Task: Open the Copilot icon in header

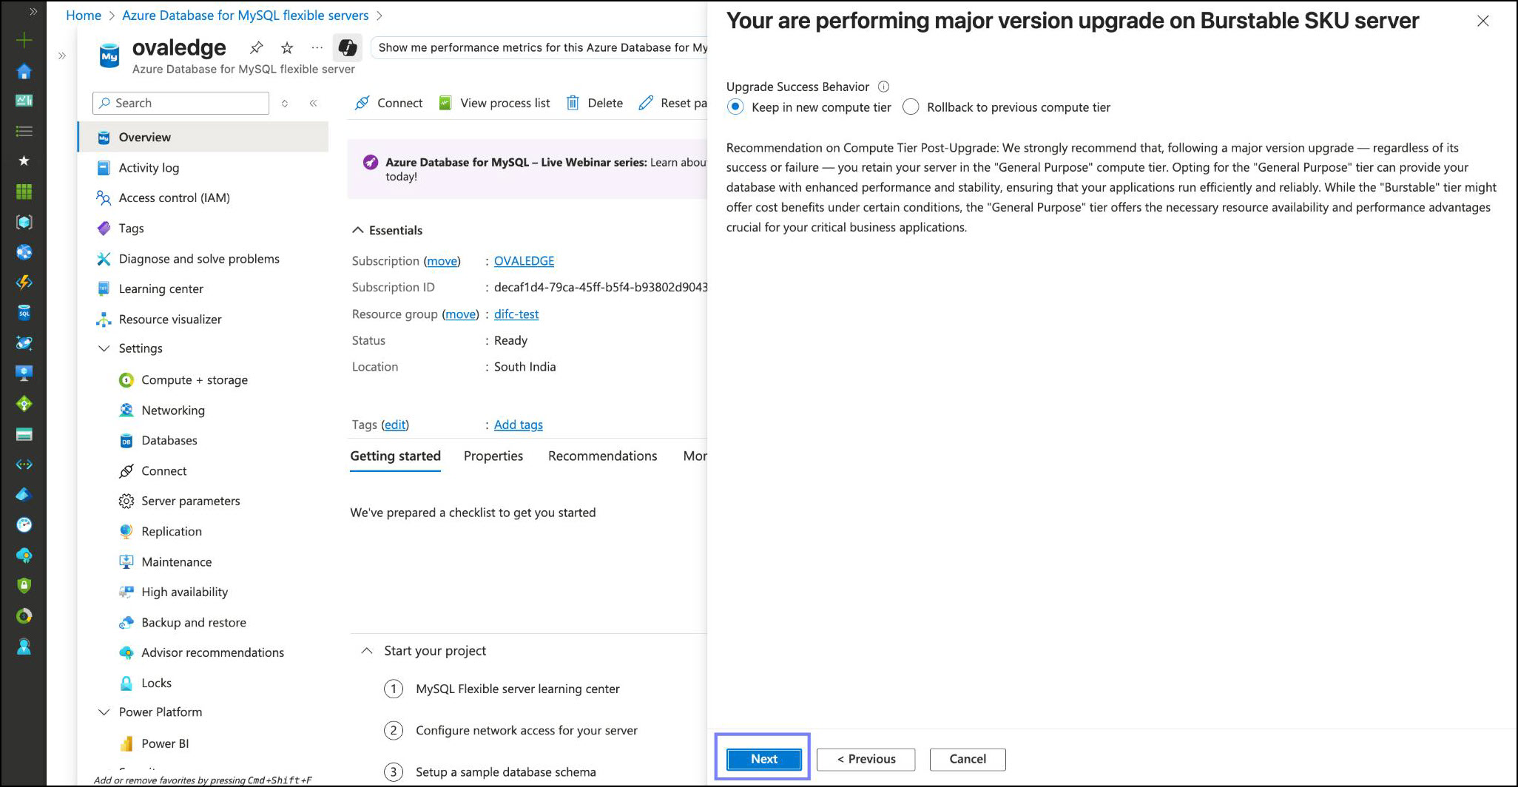Action: [x=347, y=48]
